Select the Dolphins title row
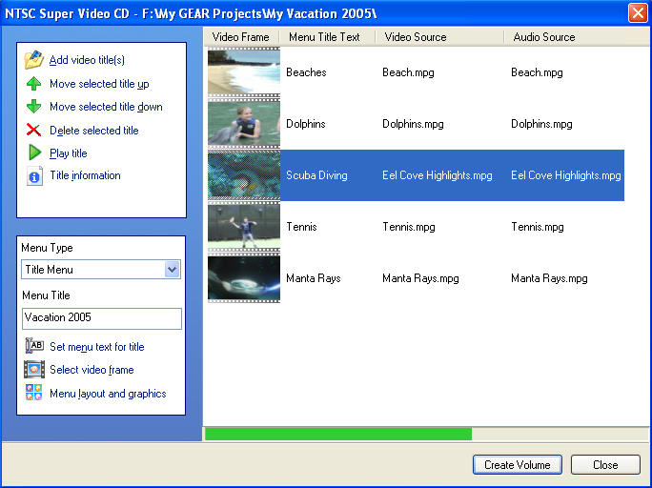652x488 pixels. click(x=415, y=124)
